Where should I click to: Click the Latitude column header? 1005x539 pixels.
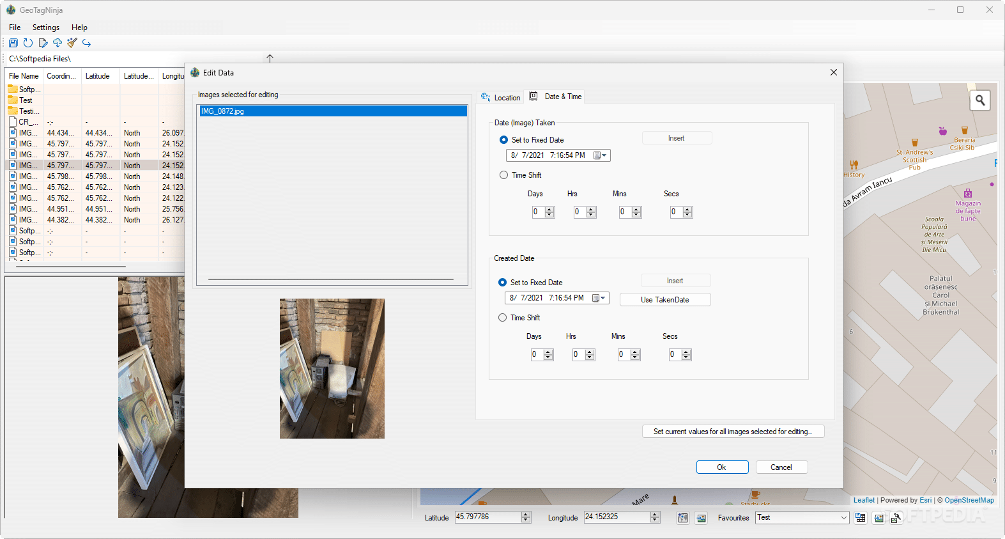tap(100, 76)
